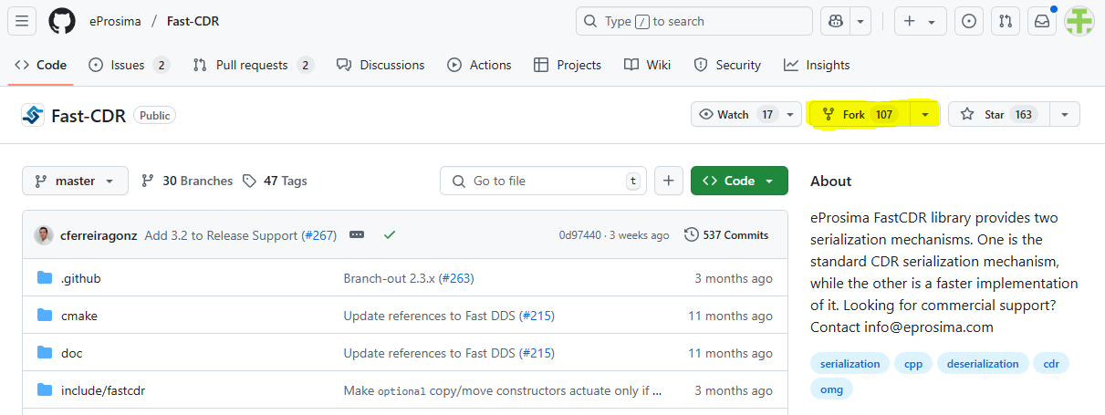Image resolution: width=1105 pixels, height=415 pixels.
Task: Open pull requests icon in header
Action: (1005, 21)
